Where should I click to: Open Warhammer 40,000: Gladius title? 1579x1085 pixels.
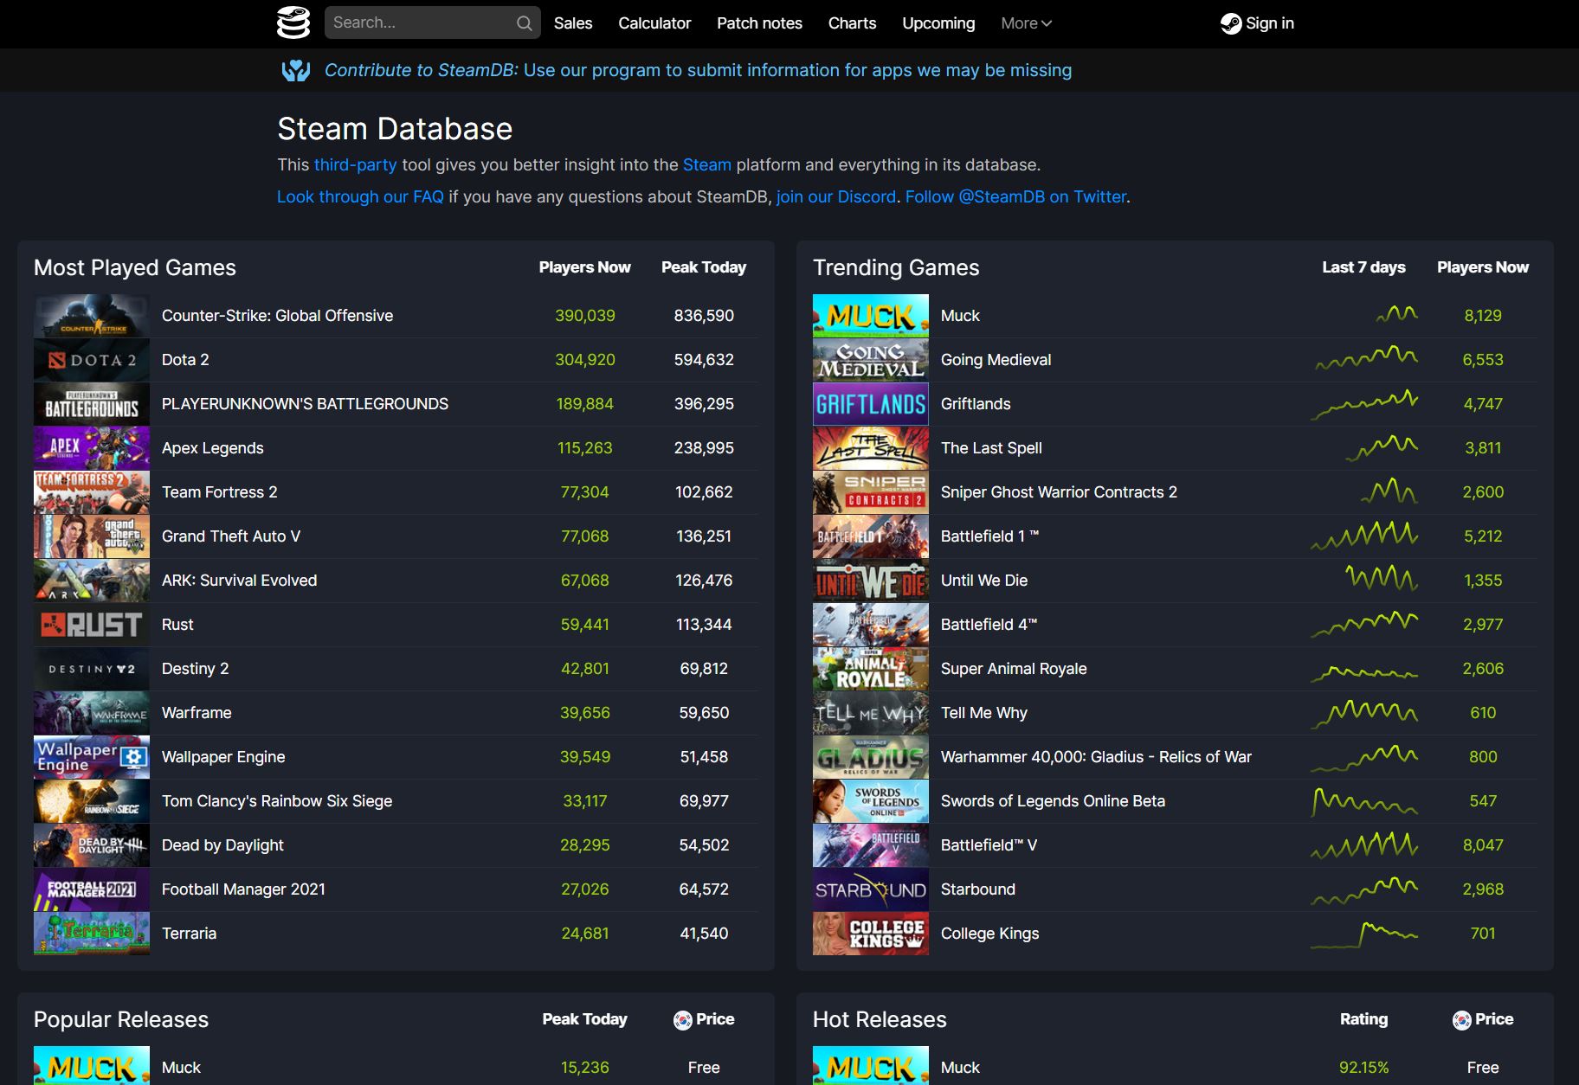(x=1096, y=757)
